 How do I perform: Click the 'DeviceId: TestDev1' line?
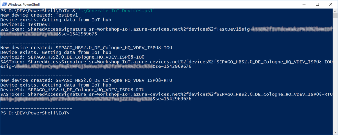coord(25,24)
